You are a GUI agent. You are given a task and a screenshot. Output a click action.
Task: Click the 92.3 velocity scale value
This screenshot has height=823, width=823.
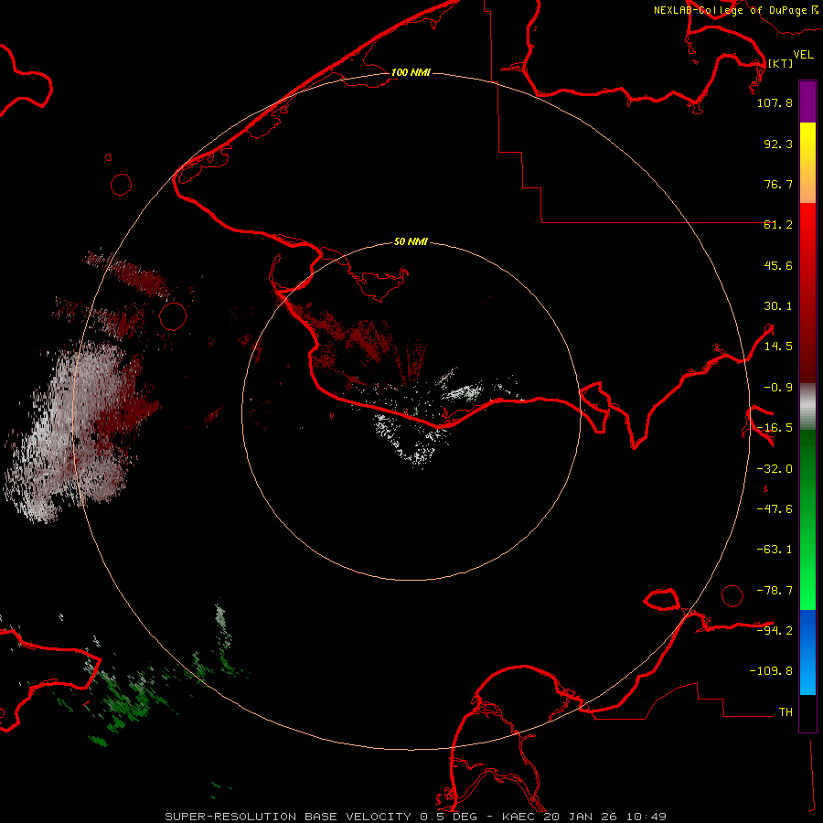point(778,144)
